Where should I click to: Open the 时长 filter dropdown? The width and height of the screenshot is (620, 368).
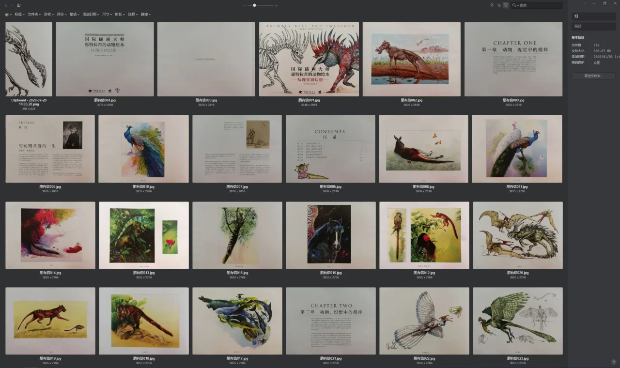120,15
